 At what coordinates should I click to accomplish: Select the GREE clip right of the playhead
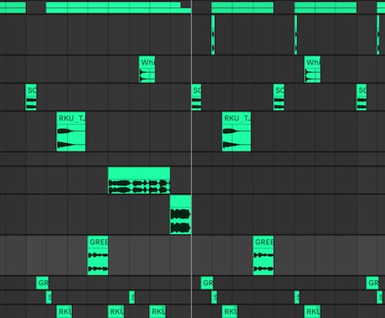click(x=264, y=255)
